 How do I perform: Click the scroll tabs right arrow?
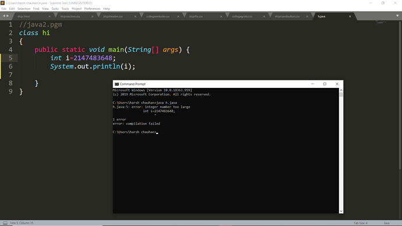coord(8,16)
